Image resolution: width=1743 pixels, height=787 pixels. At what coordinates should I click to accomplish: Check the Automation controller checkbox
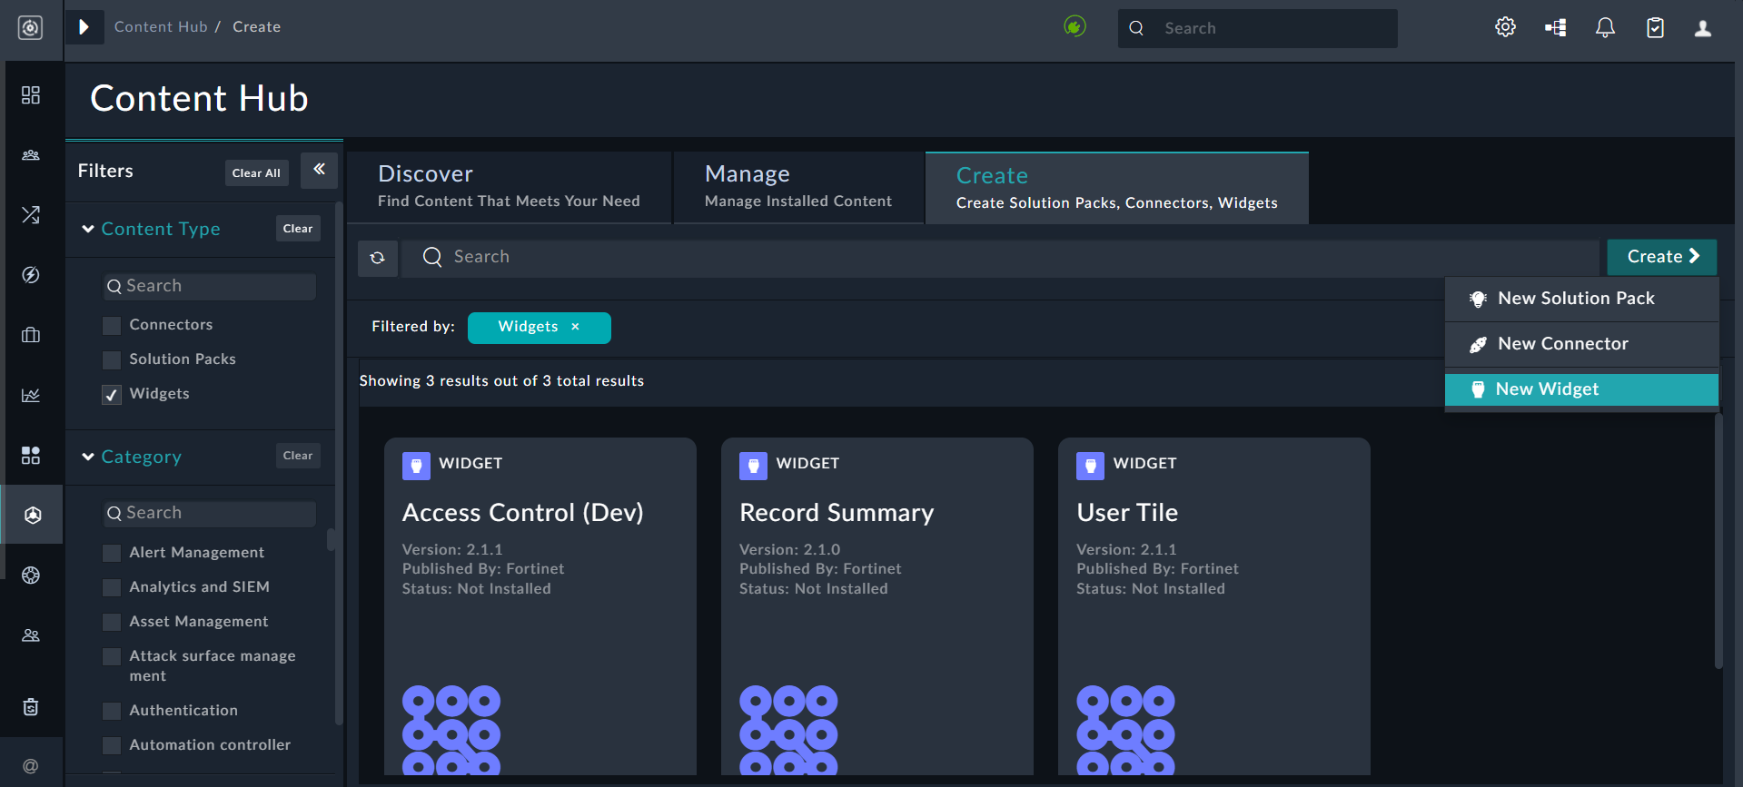112,745
